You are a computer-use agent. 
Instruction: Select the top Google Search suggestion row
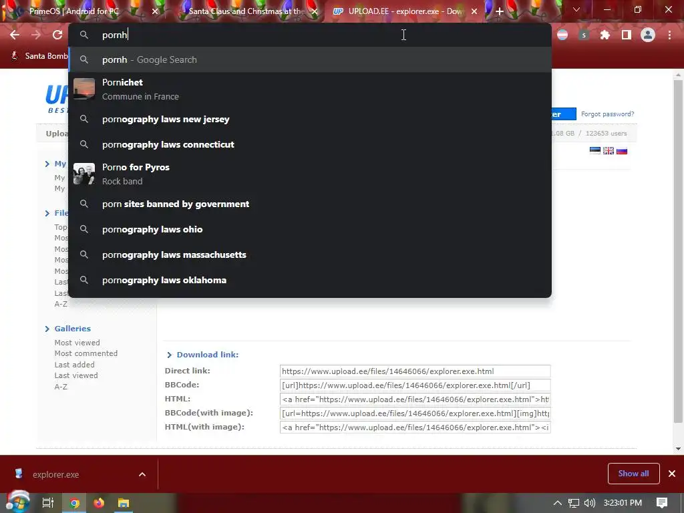[310, 59]
